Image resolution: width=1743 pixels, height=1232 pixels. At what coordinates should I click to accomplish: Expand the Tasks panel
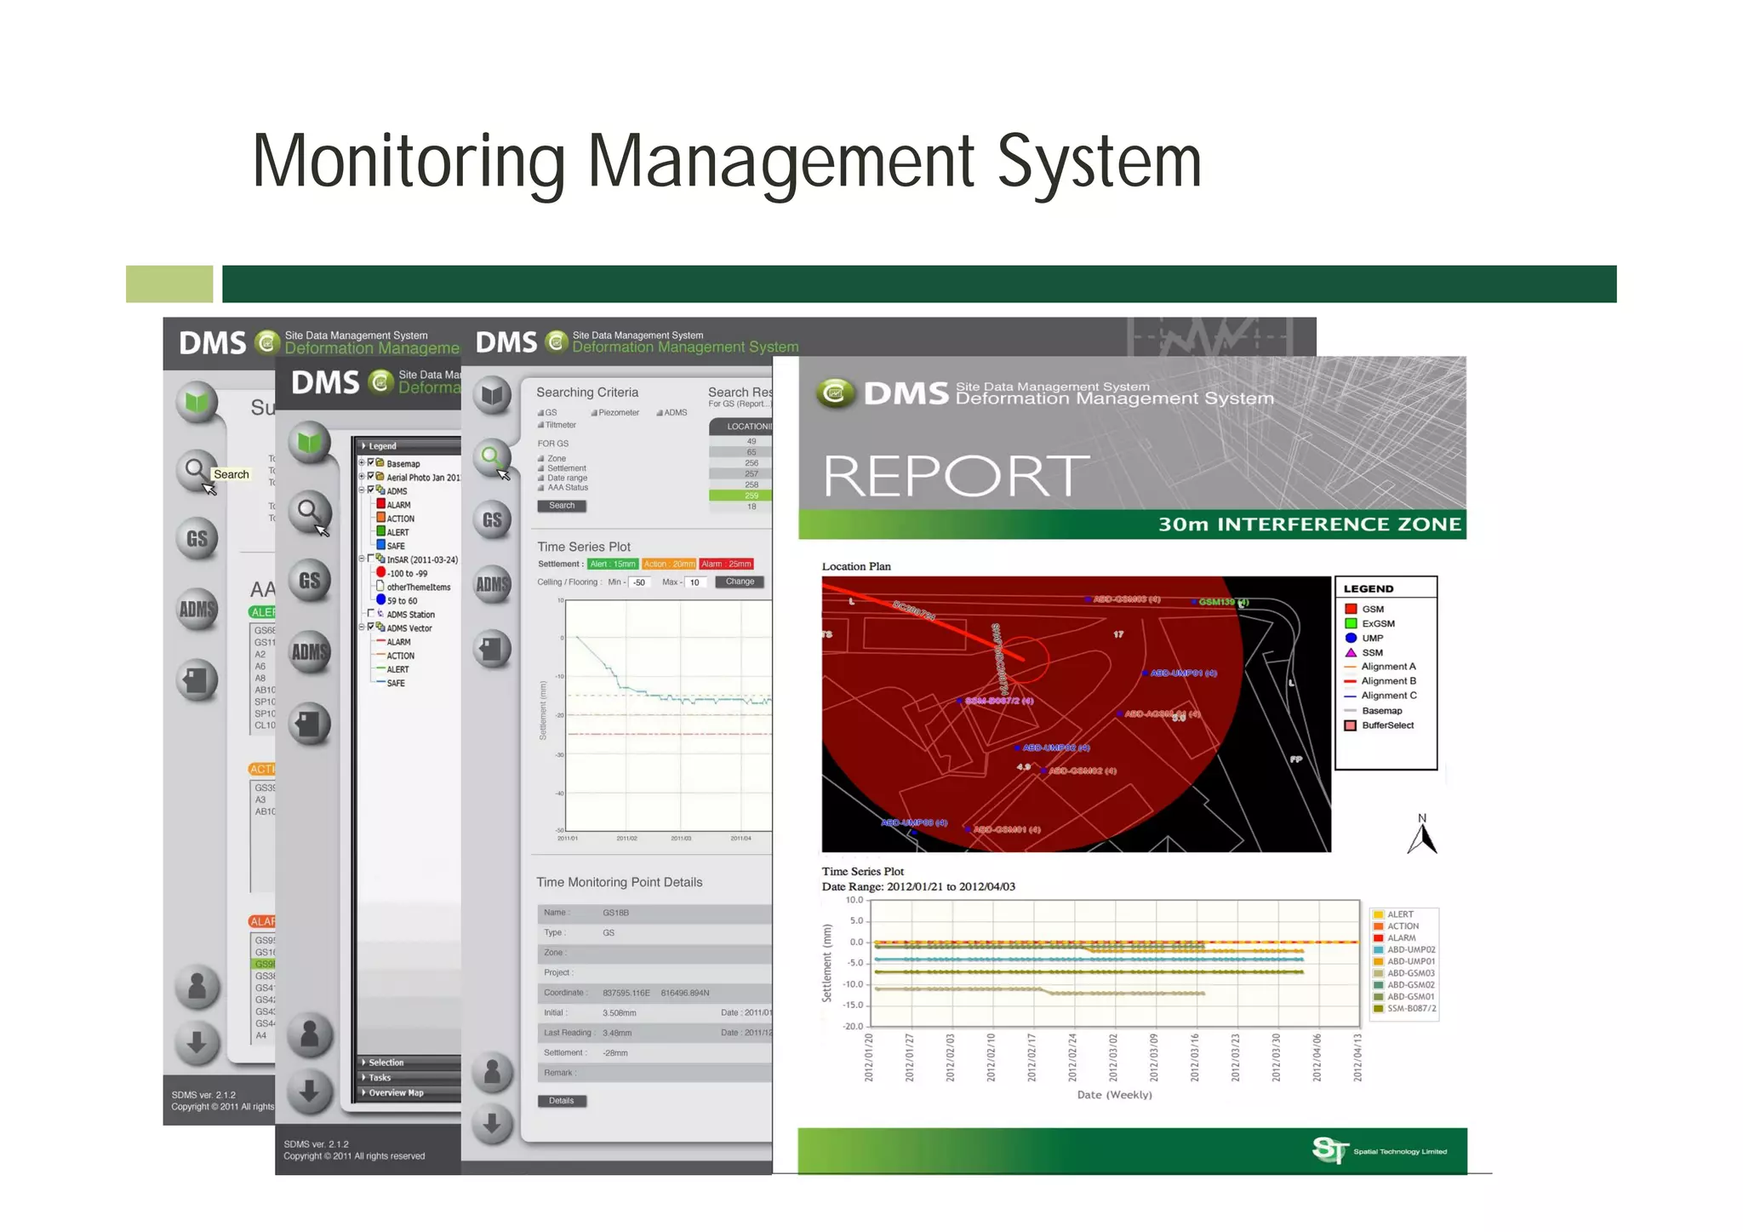click(408, 1078)
